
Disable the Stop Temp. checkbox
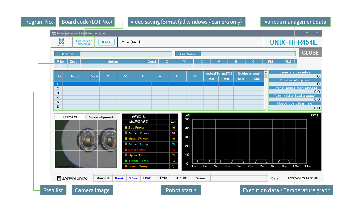point(126,150)
